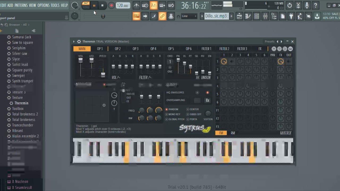This screenshot has height=191, width=340.
Task: Click the VOL fader in Sytrus main
Action: tap(80, 60)
